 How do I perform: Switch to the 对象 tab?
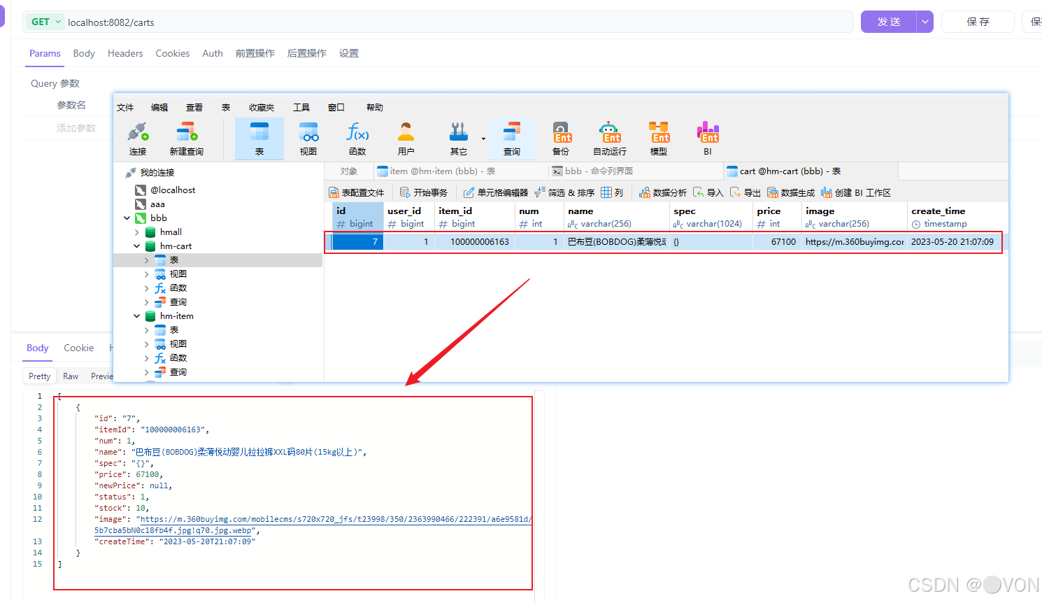(349, 171)
